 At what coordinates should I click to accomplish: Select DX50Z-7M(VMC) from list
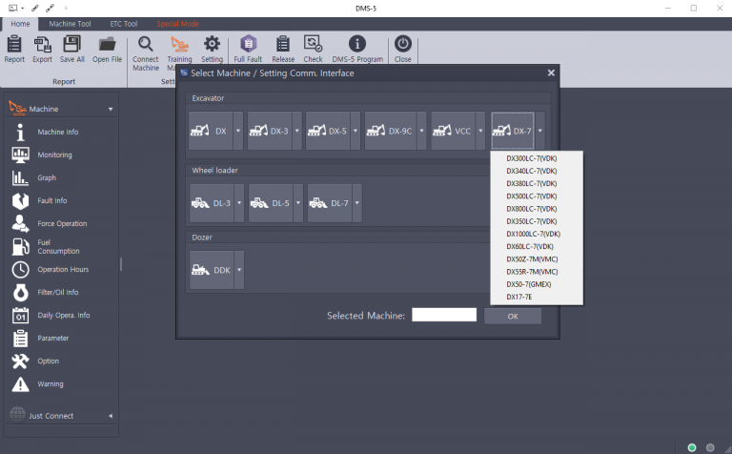[x=532, y=259]
